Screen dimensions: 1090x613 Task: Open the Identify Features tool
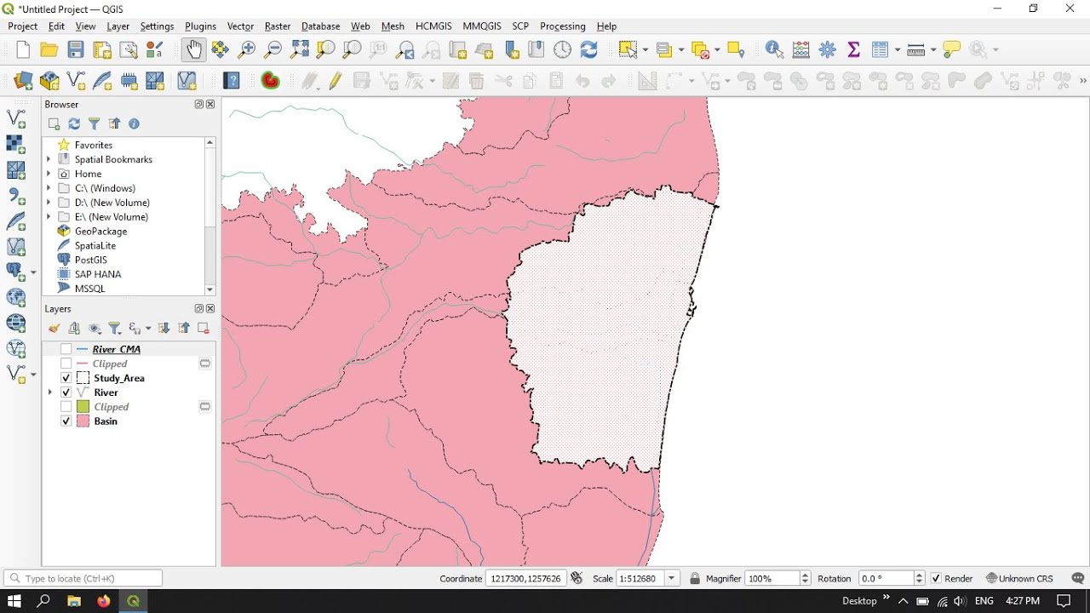point(774,50)
